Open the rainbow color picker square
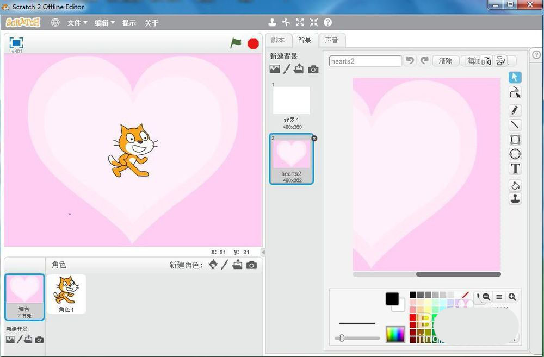This screenshot has width=544, height=357. (x=395, y=335)
